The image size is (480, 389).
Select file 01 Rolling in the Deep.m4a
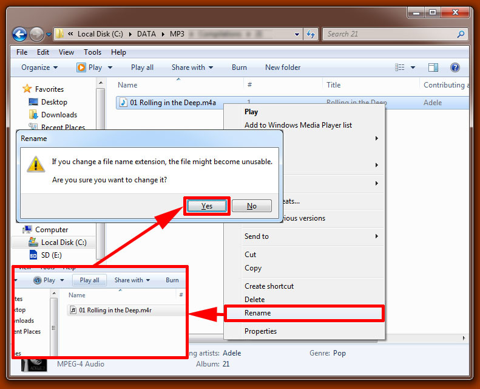coord(173,103)
